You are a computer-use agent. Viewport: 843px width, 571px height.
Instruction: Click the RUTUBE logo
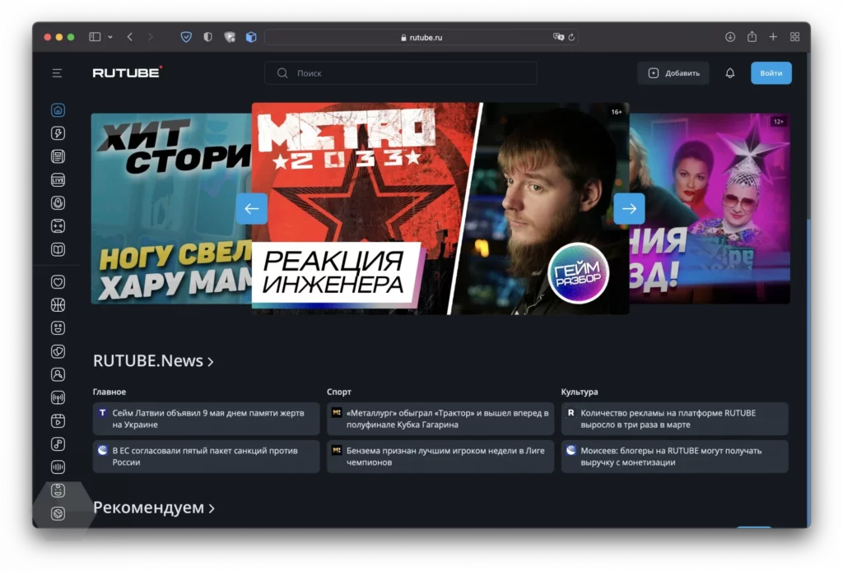pos(127,72)
